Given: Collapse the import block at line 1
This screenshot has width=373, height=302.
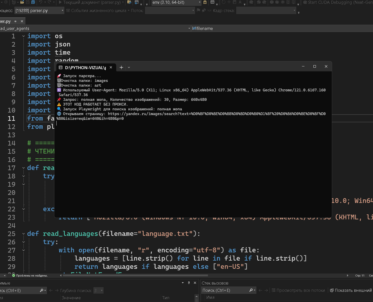Looking at the screenshot, I should click(x=24, y=36).
